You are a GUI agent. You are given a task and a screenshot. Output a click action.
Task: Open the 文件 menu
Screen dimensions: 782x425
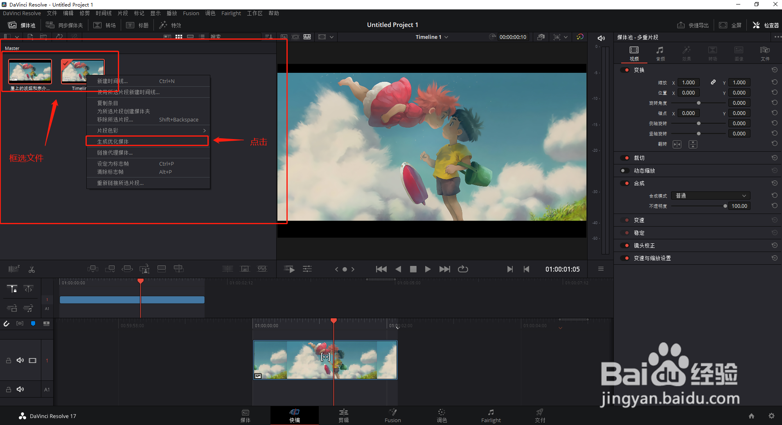[52, 13]
